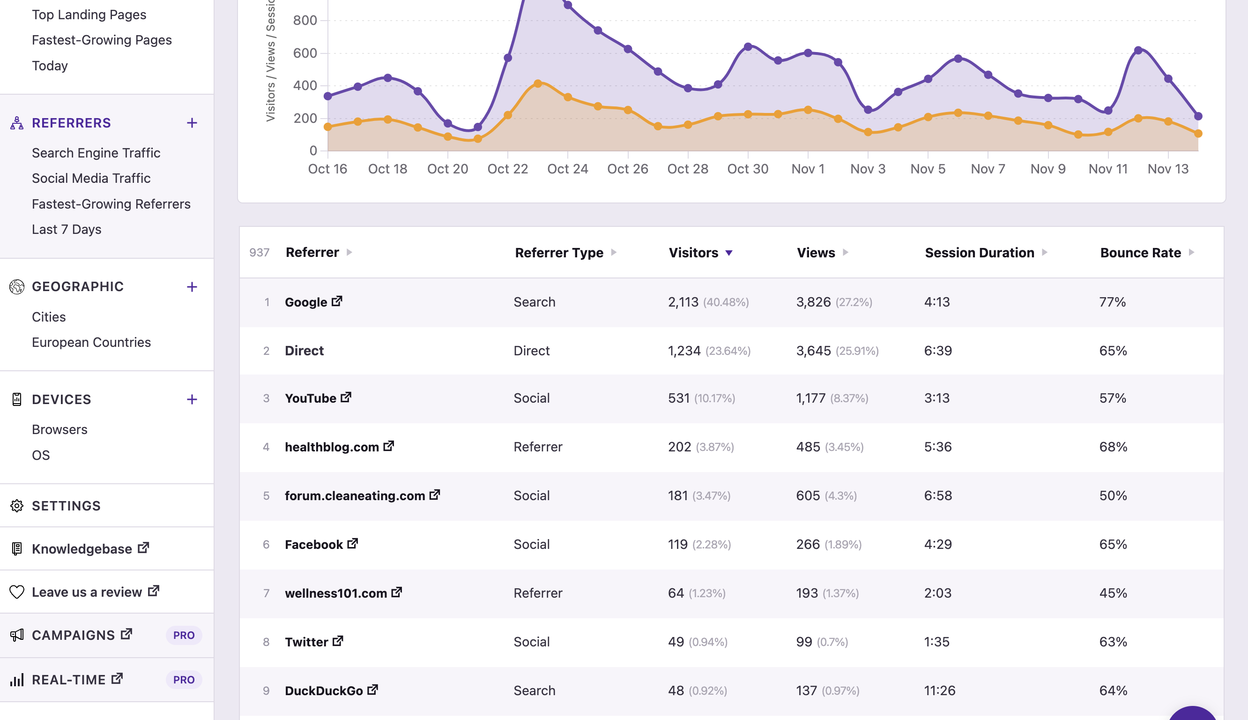Click the Settings gear icon

tap(17, 505)
